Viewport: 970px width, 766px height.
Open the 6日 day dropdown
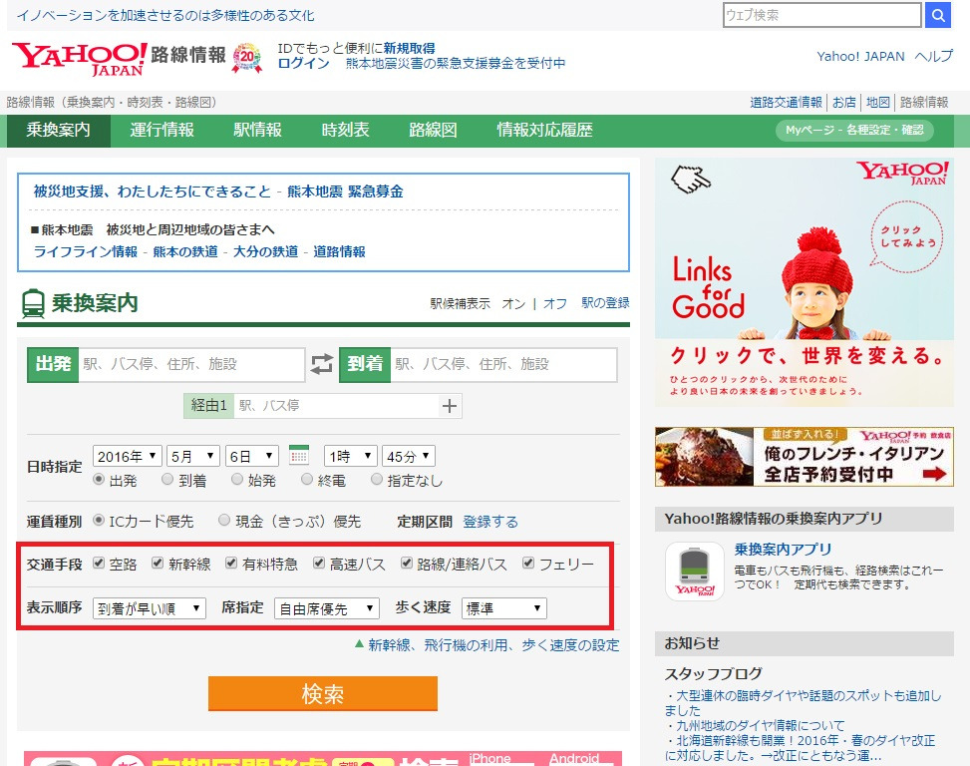point(252,456)
